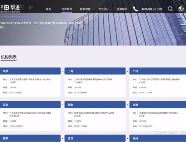Click the 北京 address text
The image size is (186, 142).
tap(30, 81)
